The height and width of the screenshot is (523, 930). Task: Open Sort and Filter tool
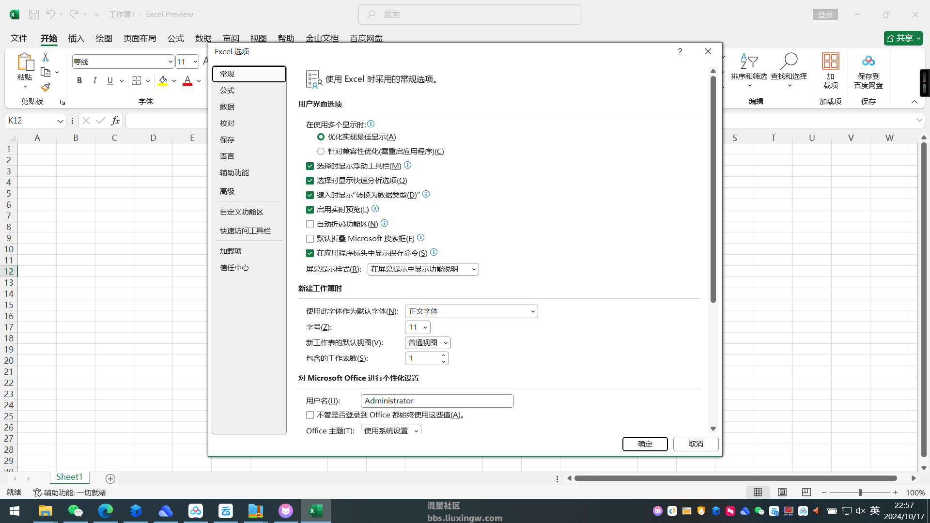pos(749,70)
